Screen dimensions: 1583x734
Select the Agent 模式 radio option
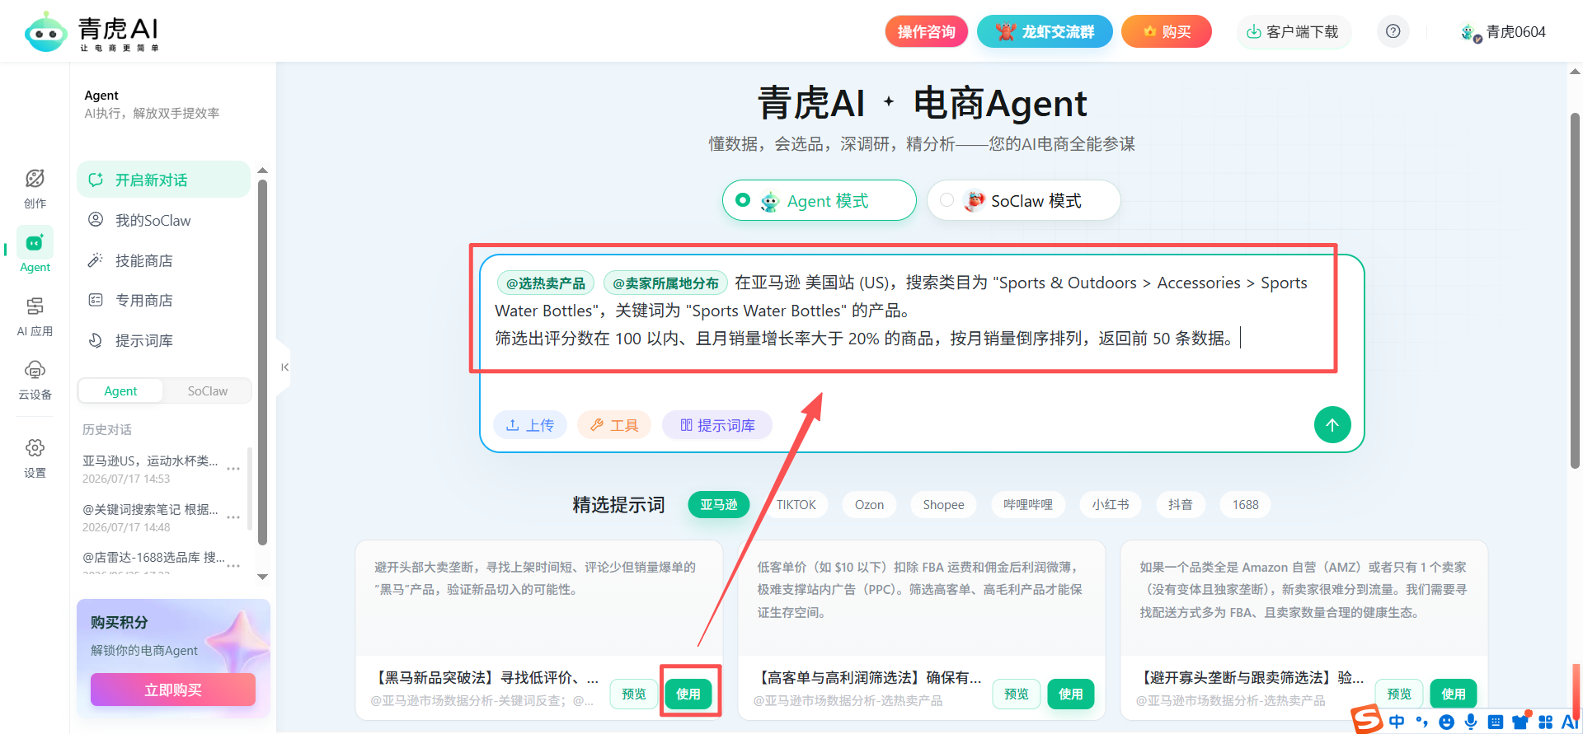click(819, 200)
